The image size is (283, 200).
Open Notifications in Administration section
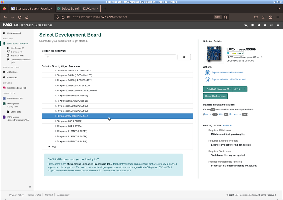click(x=10, y=72)
